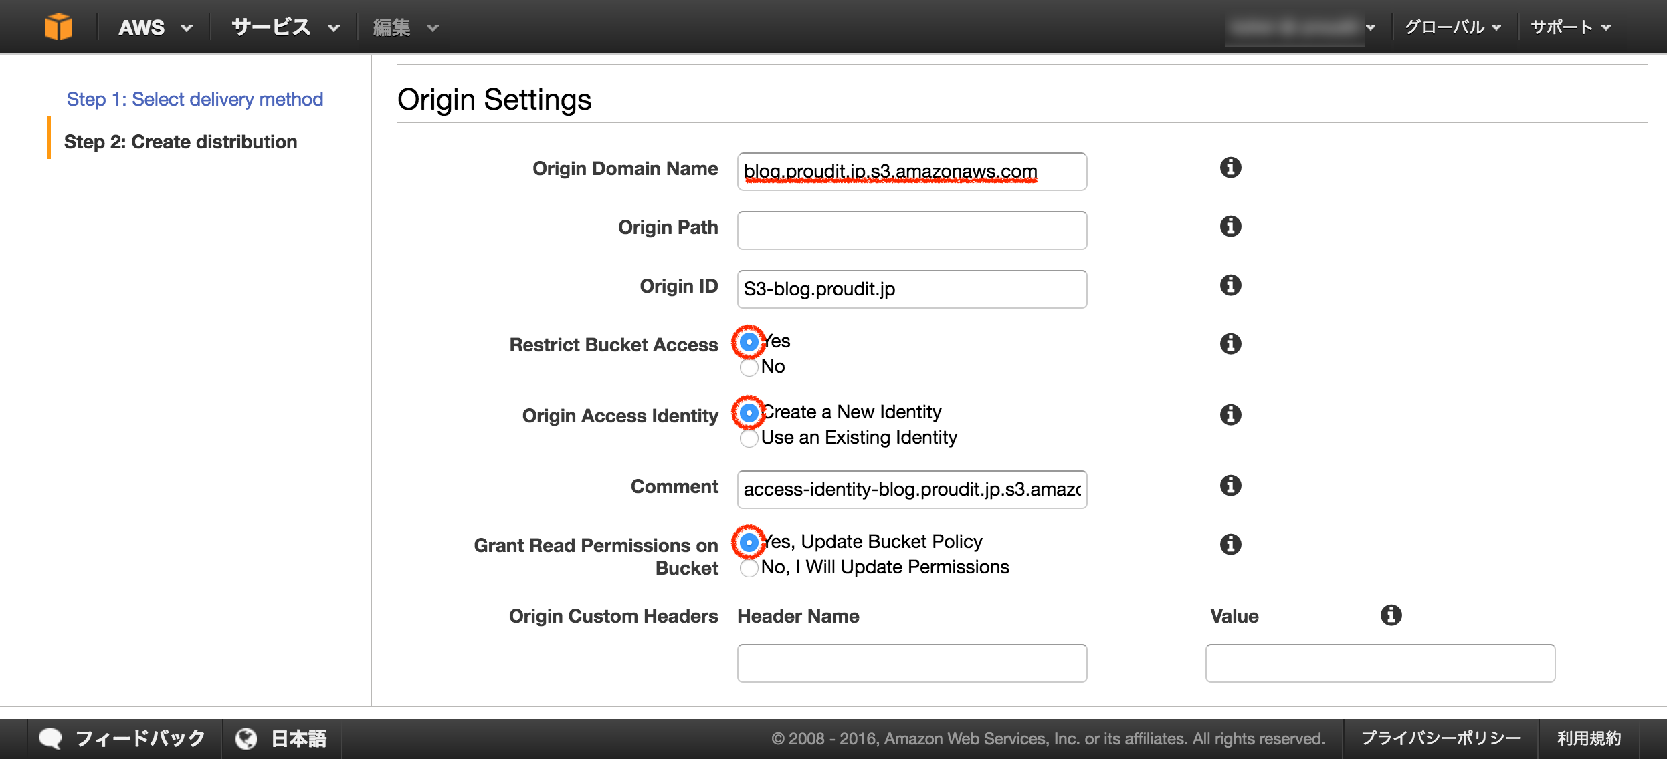Open Restrict Bucket Access info icon
Viewport: 1667px width, 759px height.
coord(1230,344)
